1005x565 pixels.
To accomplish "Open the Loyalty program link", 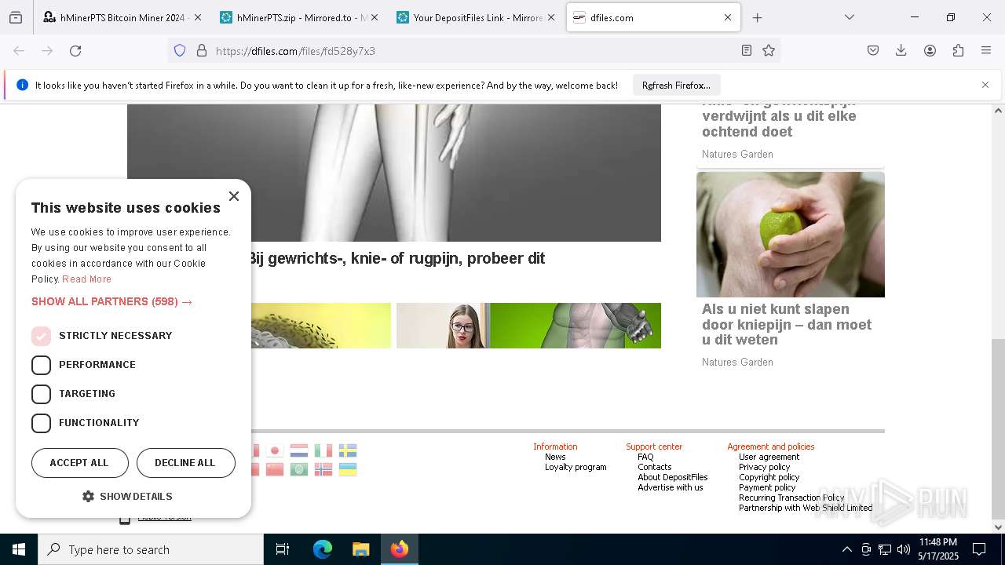I will coord(576,467).
